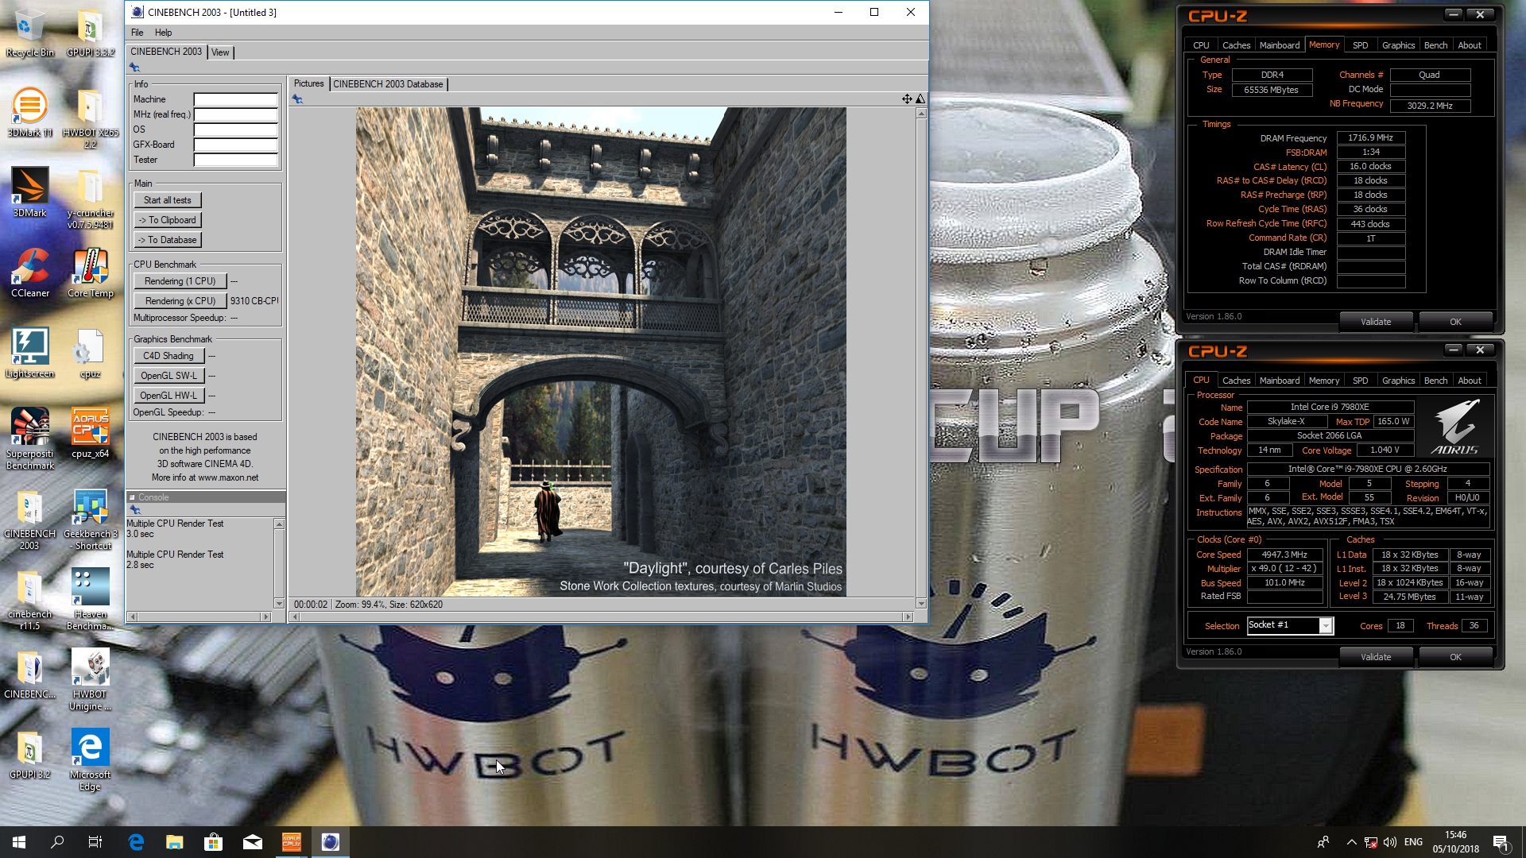Open GPUPI 3.2 desktop folder
The image size is (1526, 858).
pyautogui.click(x=29, y=754)
